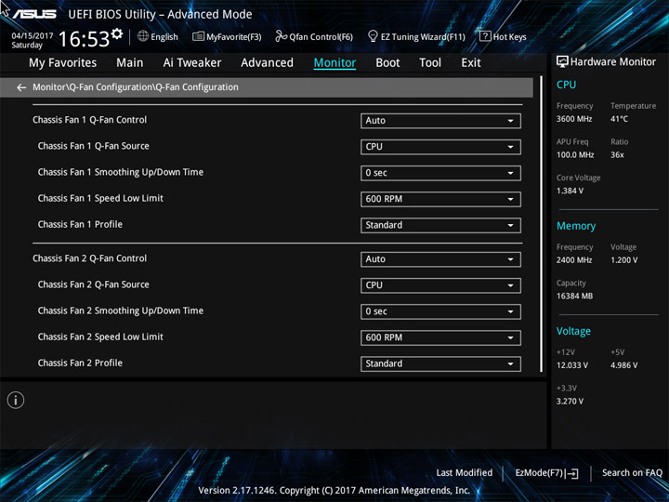The height and width of the screenshot is (502, 669).
Task: Open MyFavorite(F3) button
Action: pyautogui.click(x=227, y=36)
